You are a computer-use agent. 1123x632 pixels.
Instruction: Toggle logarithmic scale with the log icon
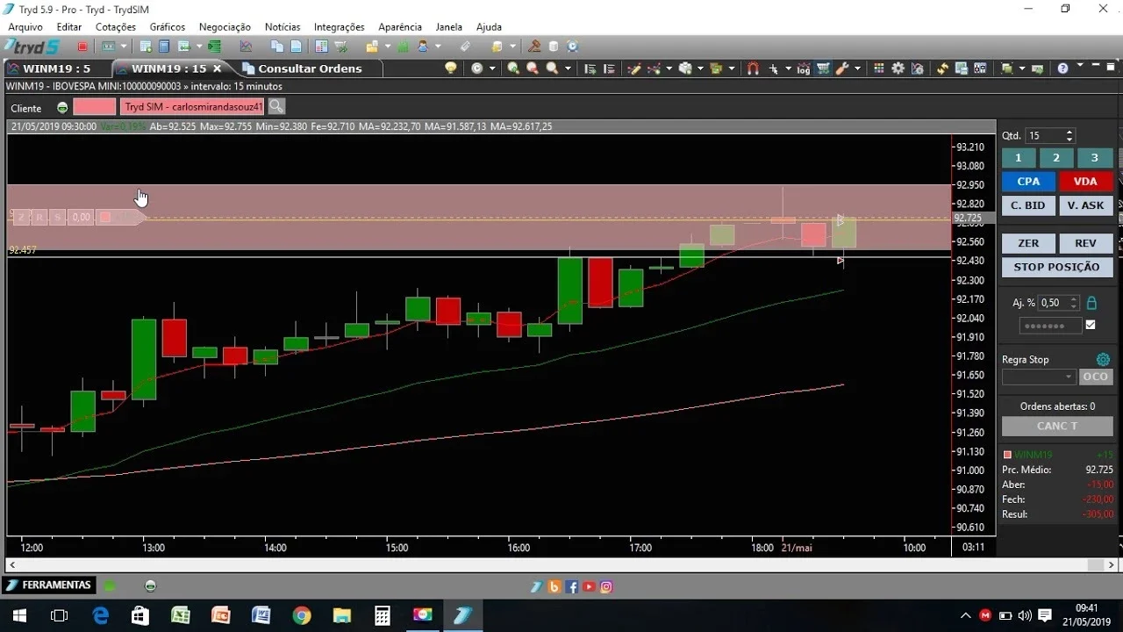click(x=803, y=68)
